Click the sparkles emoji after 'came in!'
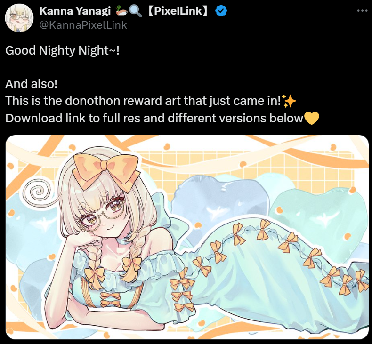Viewport: 372px width, 344px height. (x=289, y=101)
